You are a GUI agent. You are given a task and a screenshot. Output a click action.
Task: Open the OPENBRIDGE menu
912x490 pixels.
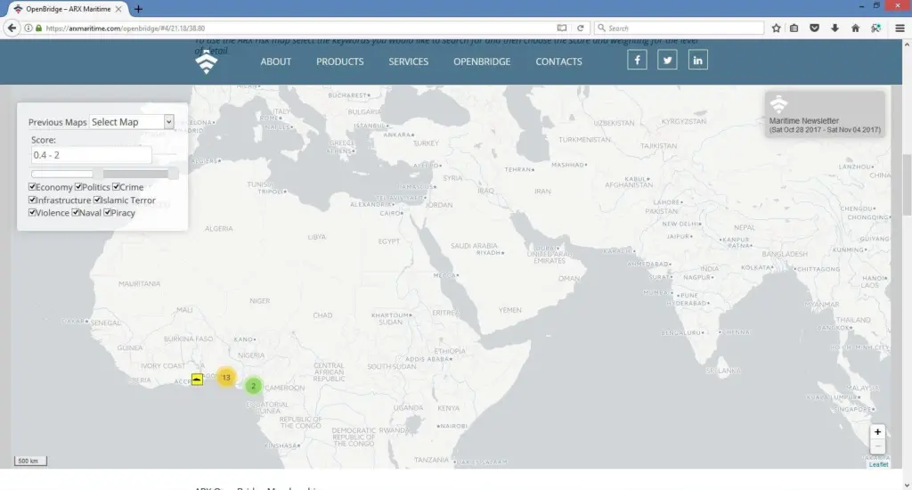click(482, 61)
